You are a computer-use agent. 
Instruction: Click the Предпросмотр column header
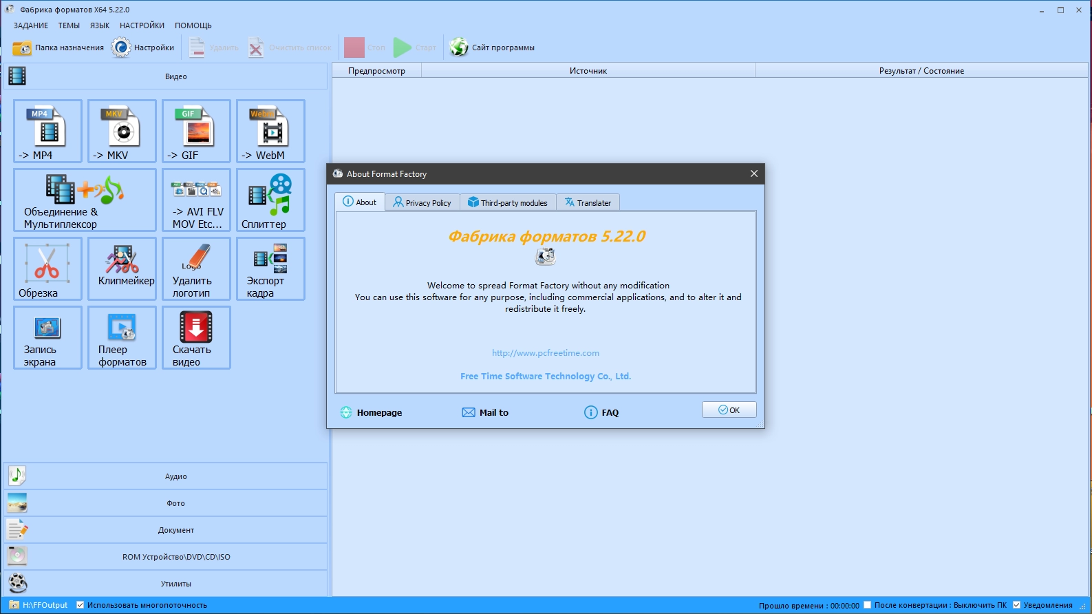pyautogui.click(x=376, y=70)
